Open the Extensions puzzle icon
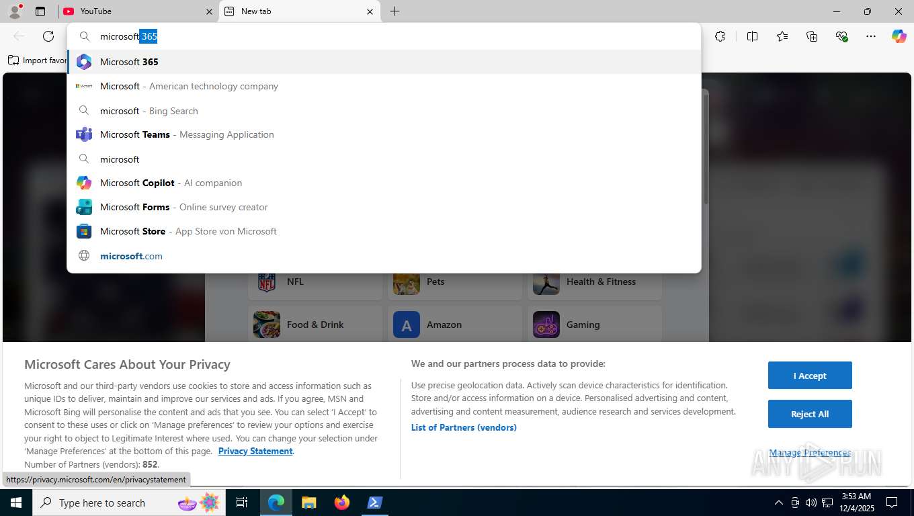 pyautogui.click(x=720, y=36)
